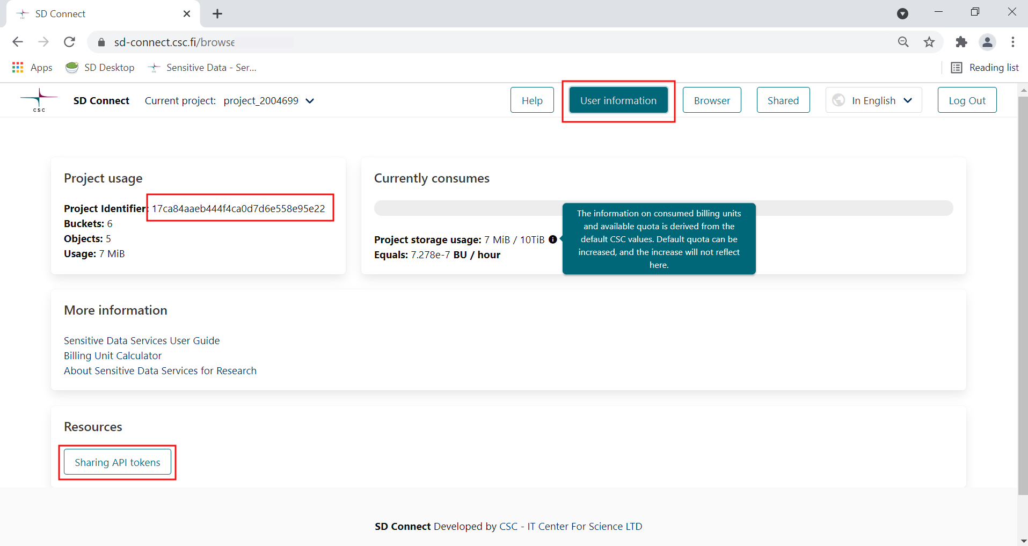The image size is (1028, 546).
Task: Click the CSC logo
Action: (39, 100)
